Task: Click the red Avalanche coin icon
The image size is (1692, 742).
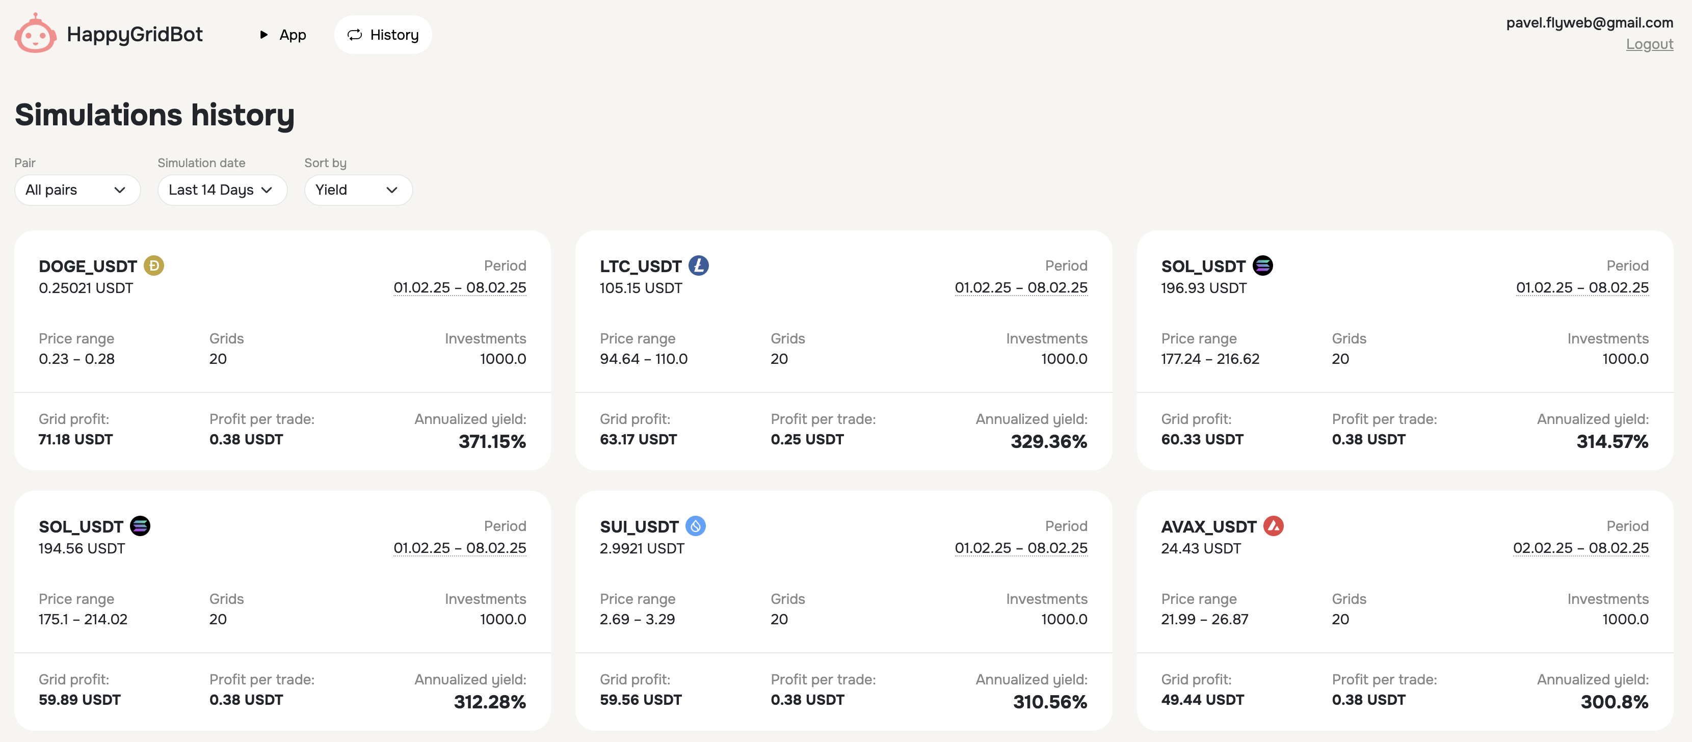Action: pyautogui.click(x=1273, y=526)
